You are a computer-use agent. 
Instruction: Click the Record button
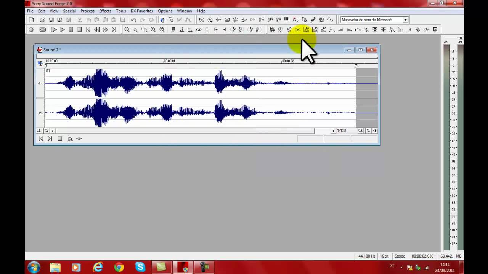click(x=31, y=30)
